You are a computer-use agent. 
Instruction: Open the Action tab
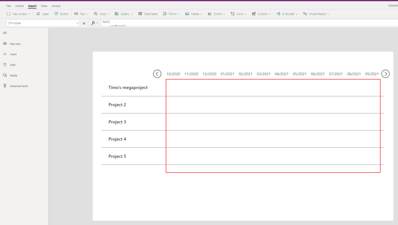56,6
